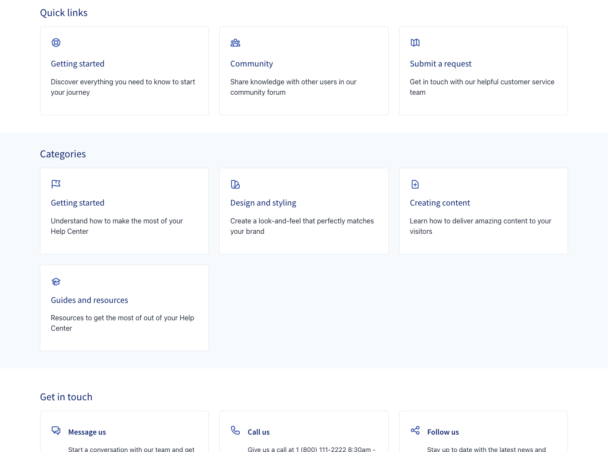
Task: Click the Creating content document-plus icon
Action: tap(415, 184)
